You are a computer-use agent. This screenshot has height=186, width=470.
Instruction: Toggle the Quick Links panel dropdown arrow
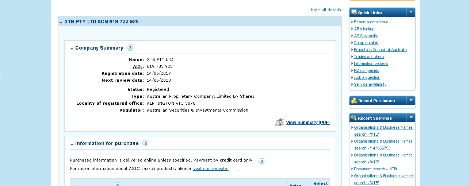[x=411, y=12]
